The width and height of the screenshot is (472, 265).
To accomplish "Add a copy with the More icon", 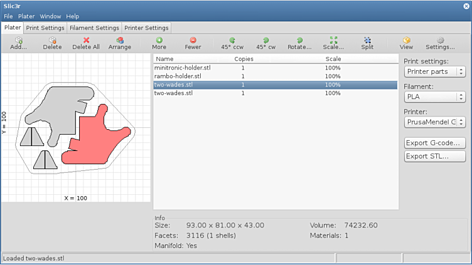I will click(x=159, y=41).
